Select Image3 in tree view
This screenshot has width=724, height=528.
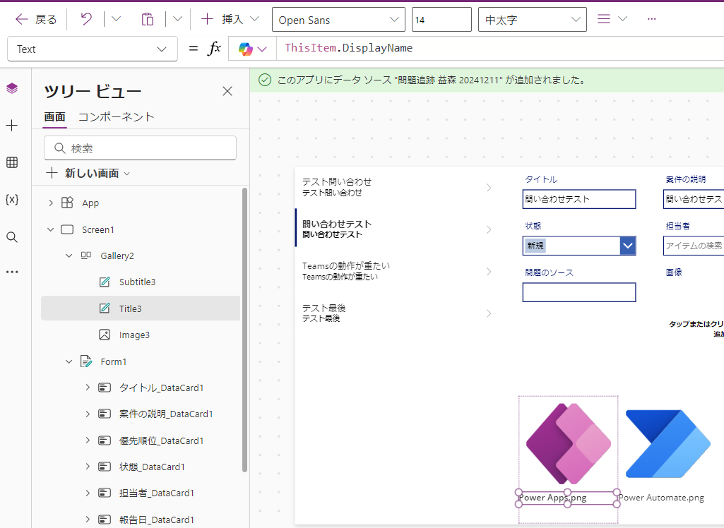click(x=134, y=335)
